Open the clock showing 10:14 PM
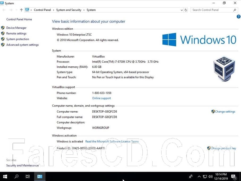 221,176
